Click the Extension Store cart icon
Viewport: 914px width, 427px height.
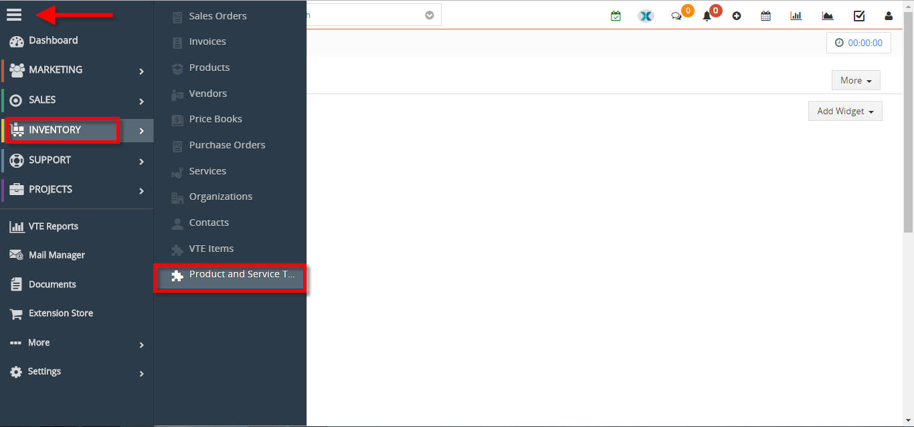click(x=17, y=313)
